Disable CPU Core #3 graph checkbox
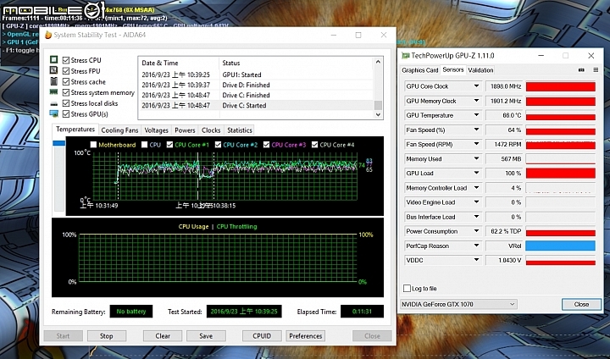The height and width of the screenshot is (359, 610). tap(266, 145)
